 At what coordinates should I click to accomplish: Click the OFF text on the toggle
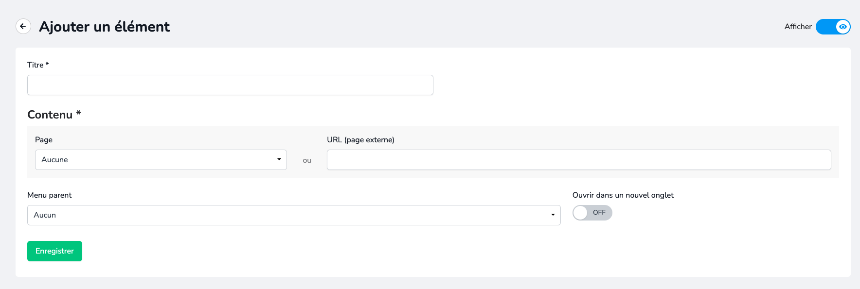point(599,213)
